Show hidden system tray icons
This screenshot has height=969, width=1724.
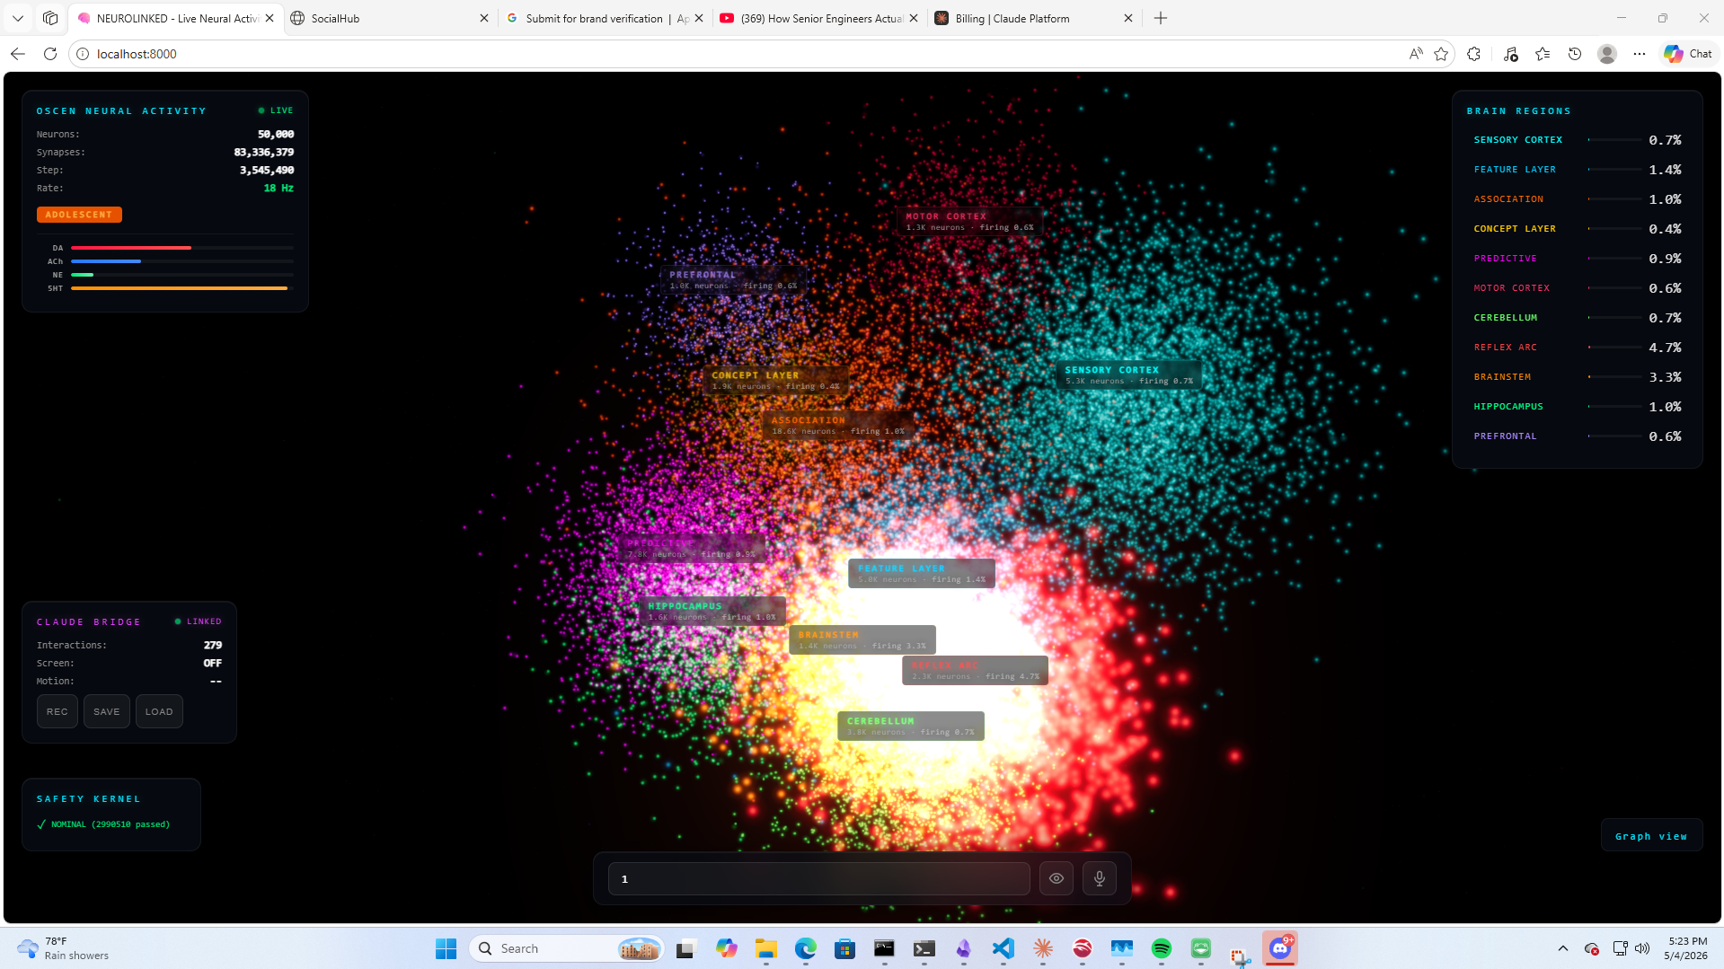pos(1563,948)
